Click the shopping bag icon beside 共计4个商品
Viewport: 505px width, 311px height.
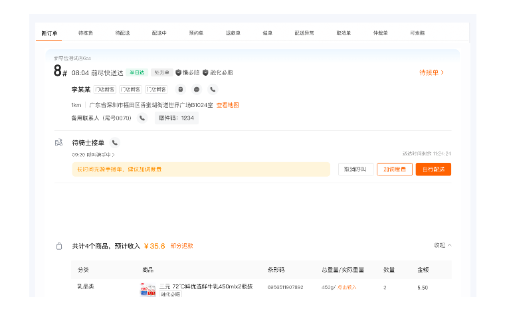click(x=59, y=246)
